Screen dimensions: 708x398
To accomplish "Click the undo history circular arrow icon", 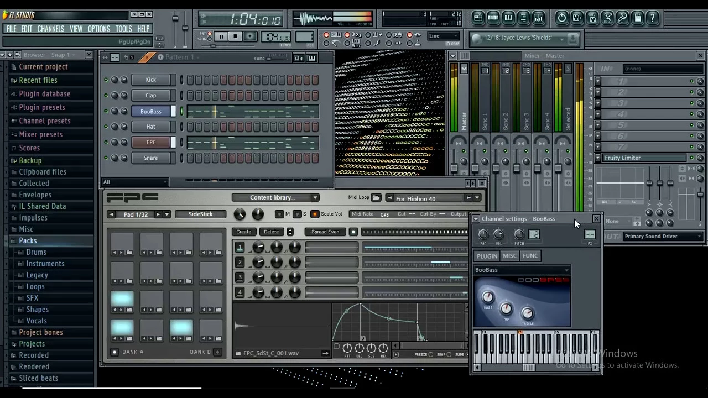I will [x=561, y=18].
